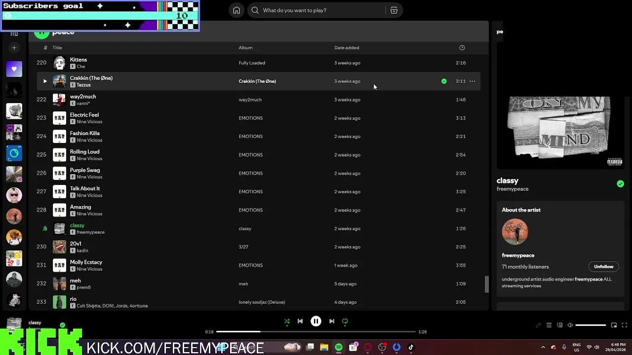
Task: Expand the system tray hidden icons
Action: tap(543, 347)
